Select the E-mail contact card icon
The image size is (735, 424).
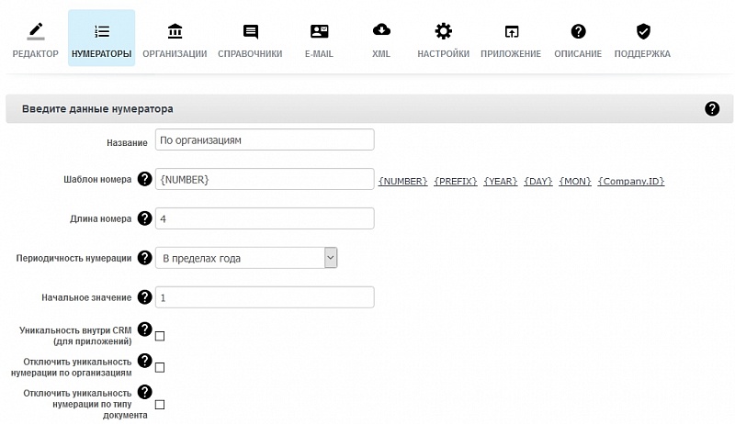click(319, 32)
